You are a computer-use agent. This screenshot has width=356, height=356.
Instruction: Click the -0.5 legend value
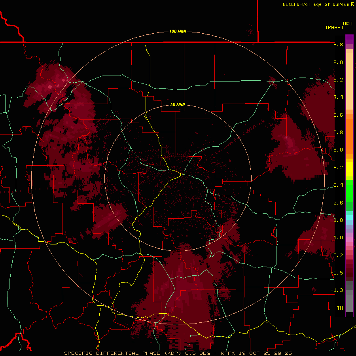click(337, 273)
